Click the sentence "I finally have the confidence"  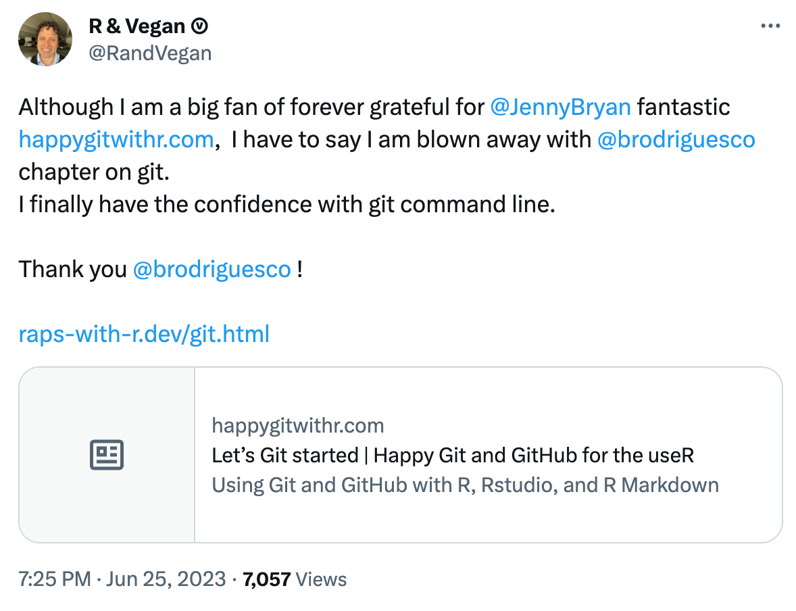coord(287,204)
